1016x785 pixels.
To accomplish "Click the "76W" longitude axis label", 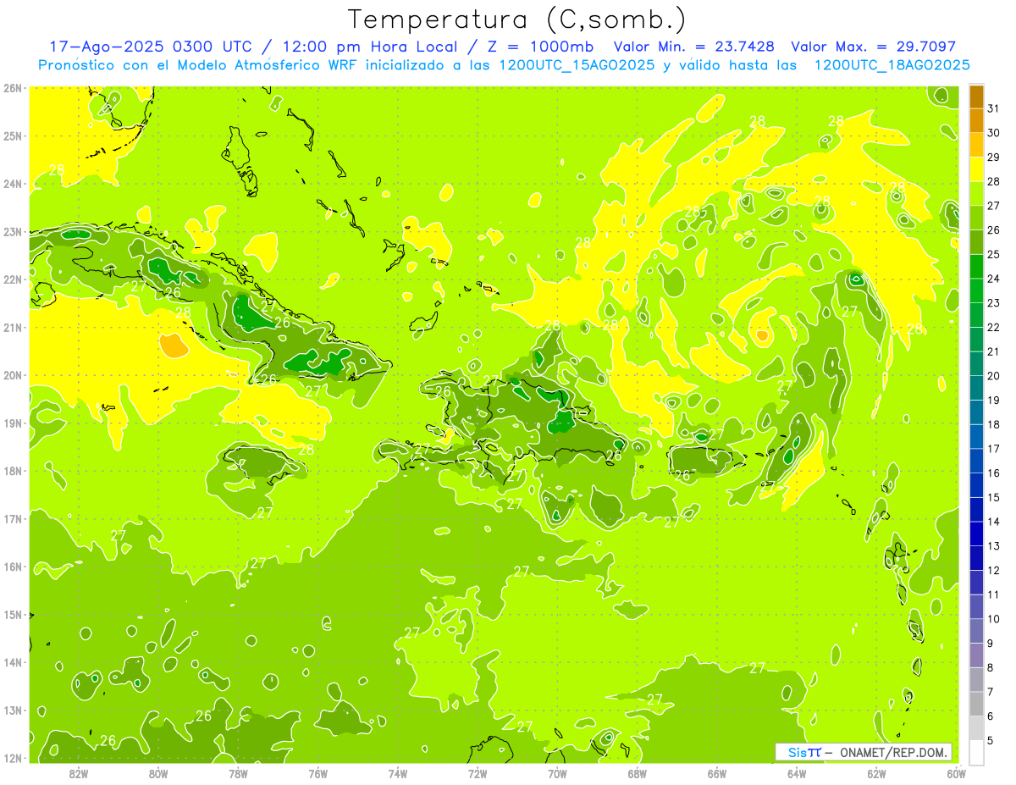I will coord(317,773).
